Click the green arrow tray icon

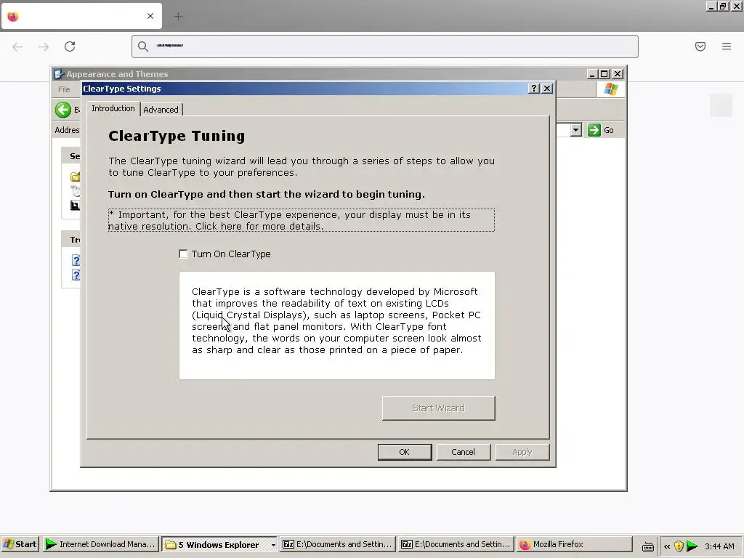[692, 546]
